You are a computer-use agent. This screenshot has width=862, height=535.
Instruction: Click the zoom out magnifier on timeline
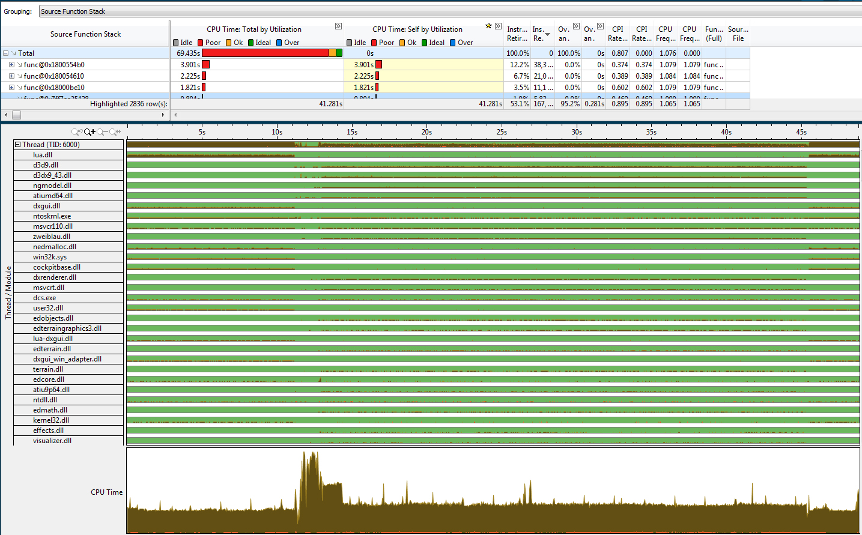point(102,131)
